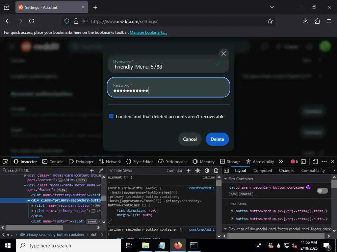Click the Search HTML field
The height and width of the screenshot is (252, 337).
coord(44,170)
